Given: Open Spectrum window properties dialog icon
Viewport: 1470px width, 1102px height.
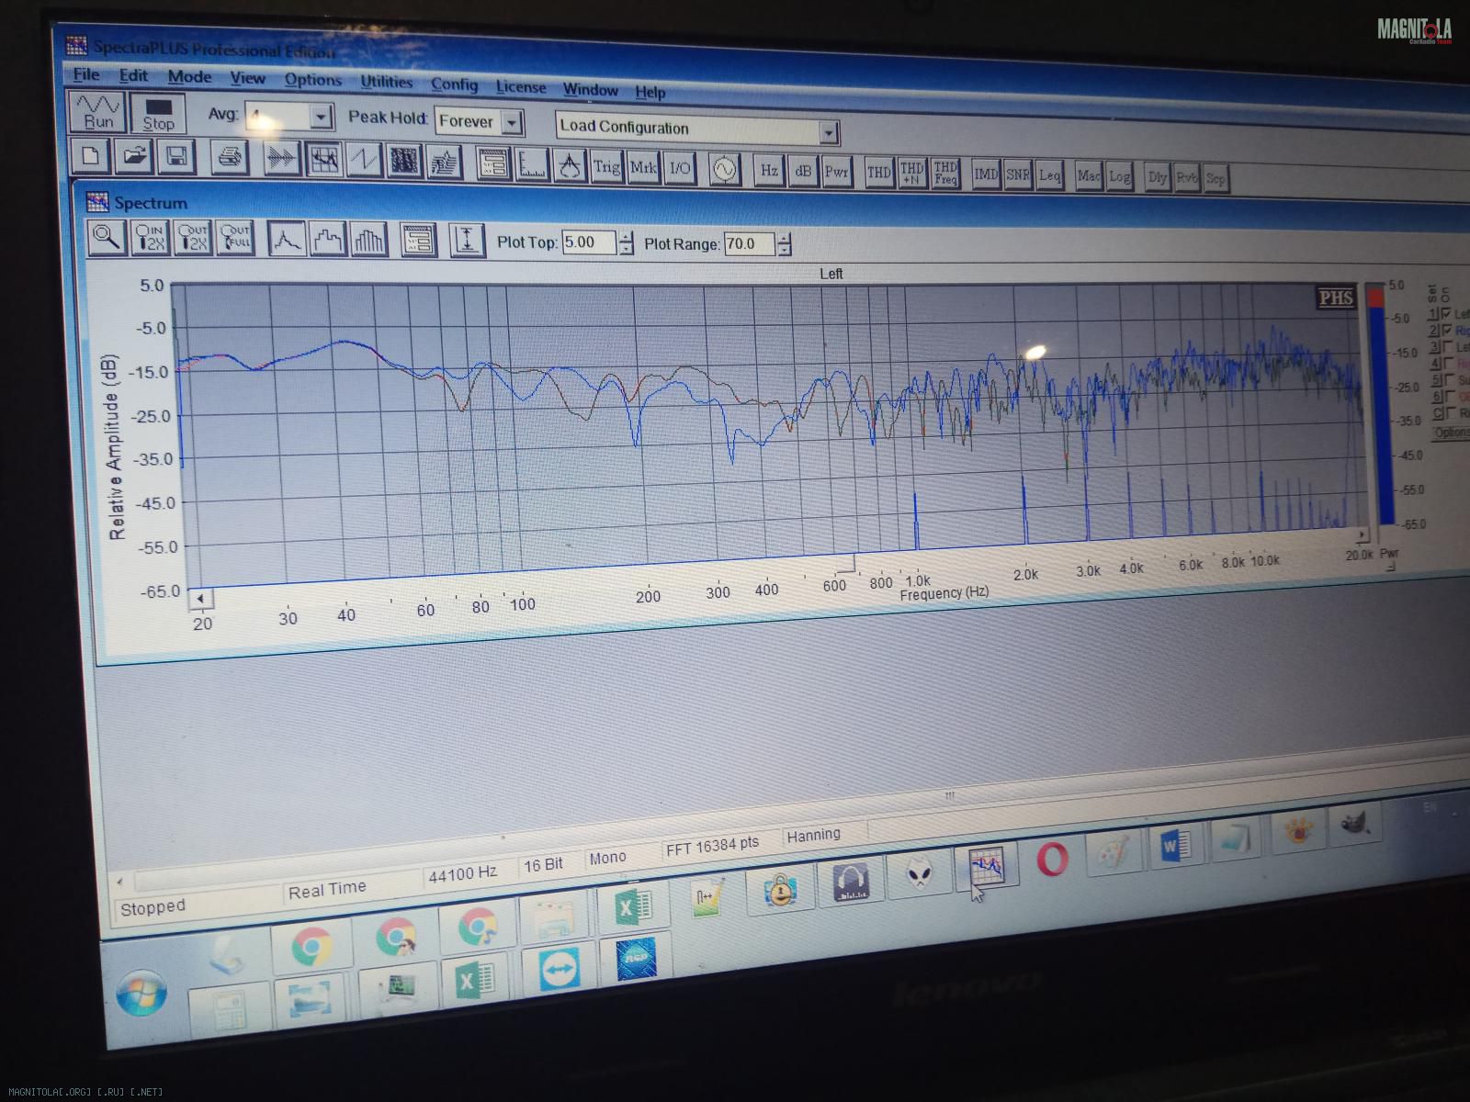Looking at the screenshot, I should click(x=418, y=242).
